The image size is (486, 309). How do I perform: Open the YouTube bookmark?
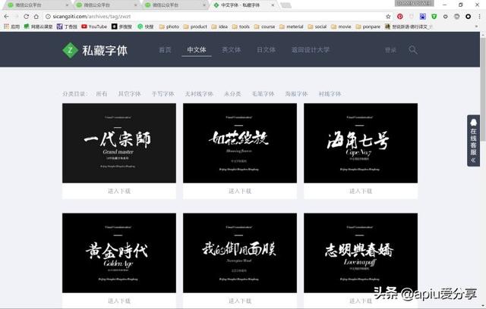click(x=94, y=27)
